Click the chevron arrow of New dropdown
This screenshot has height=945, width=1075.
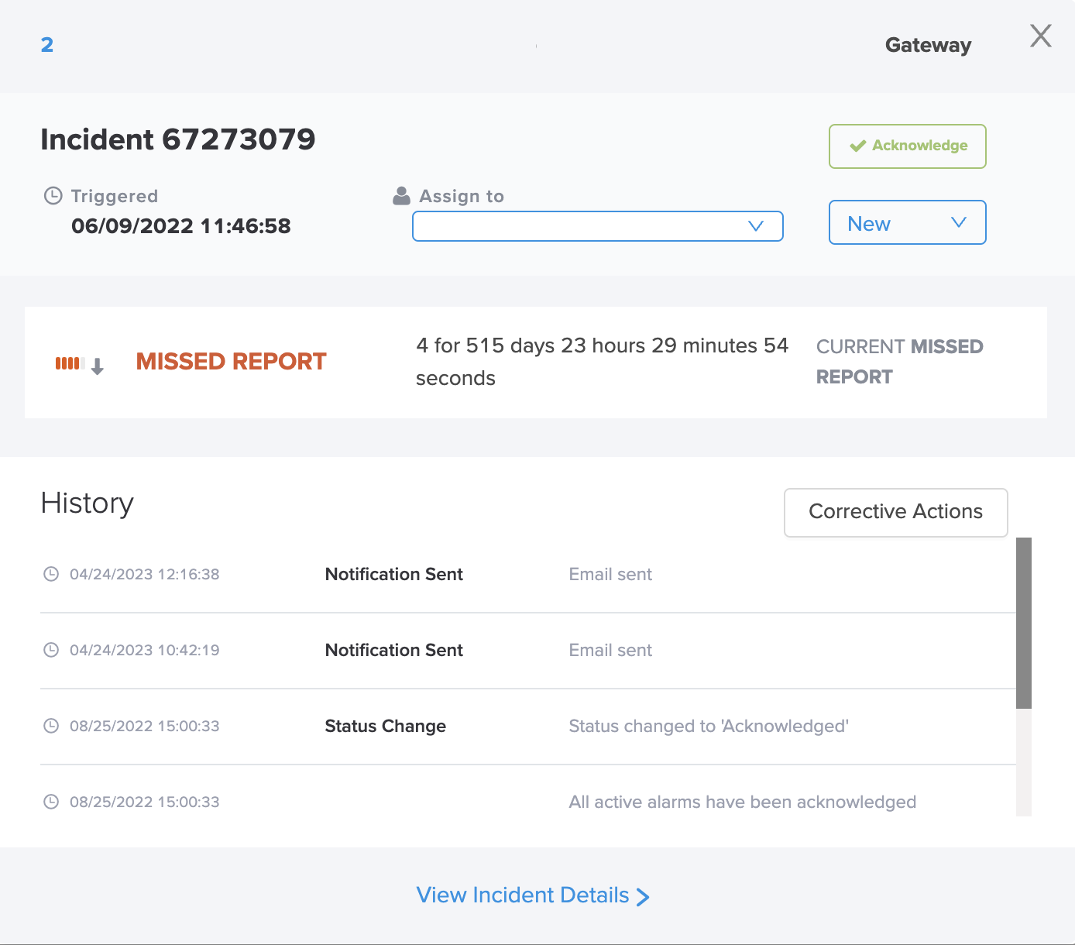959,222
